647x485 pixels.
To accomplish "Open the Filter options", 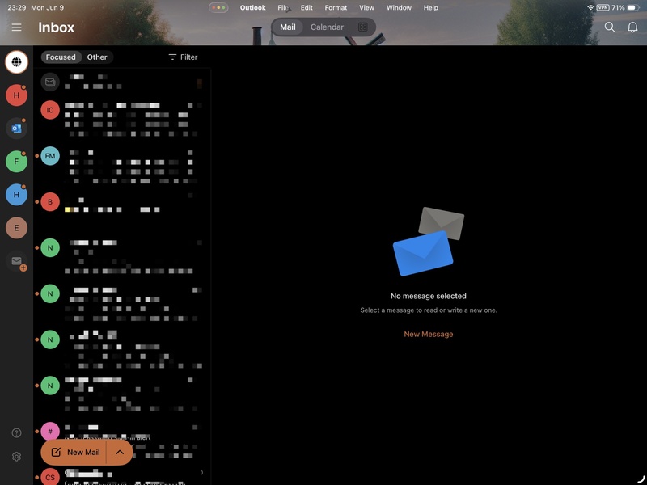I will click(184, 57).
